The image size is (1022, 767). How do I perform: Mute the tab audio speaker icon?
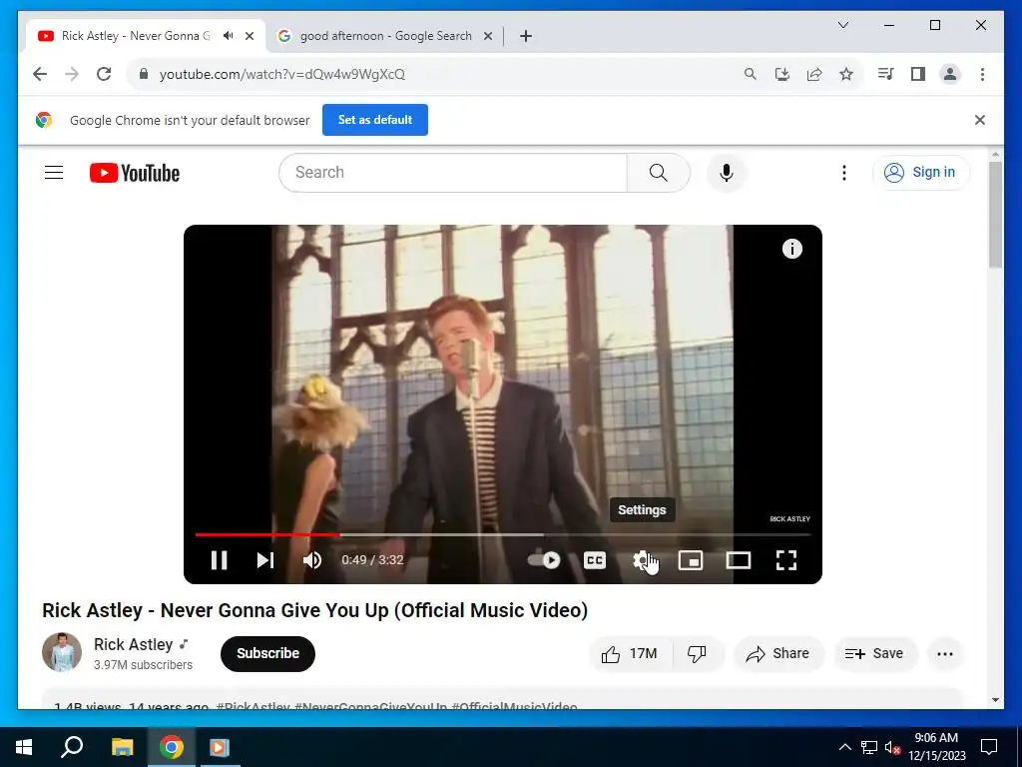point(229,36)
